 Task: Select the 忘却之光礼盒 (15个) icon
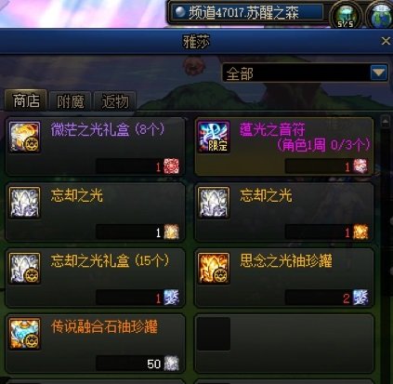24,268
